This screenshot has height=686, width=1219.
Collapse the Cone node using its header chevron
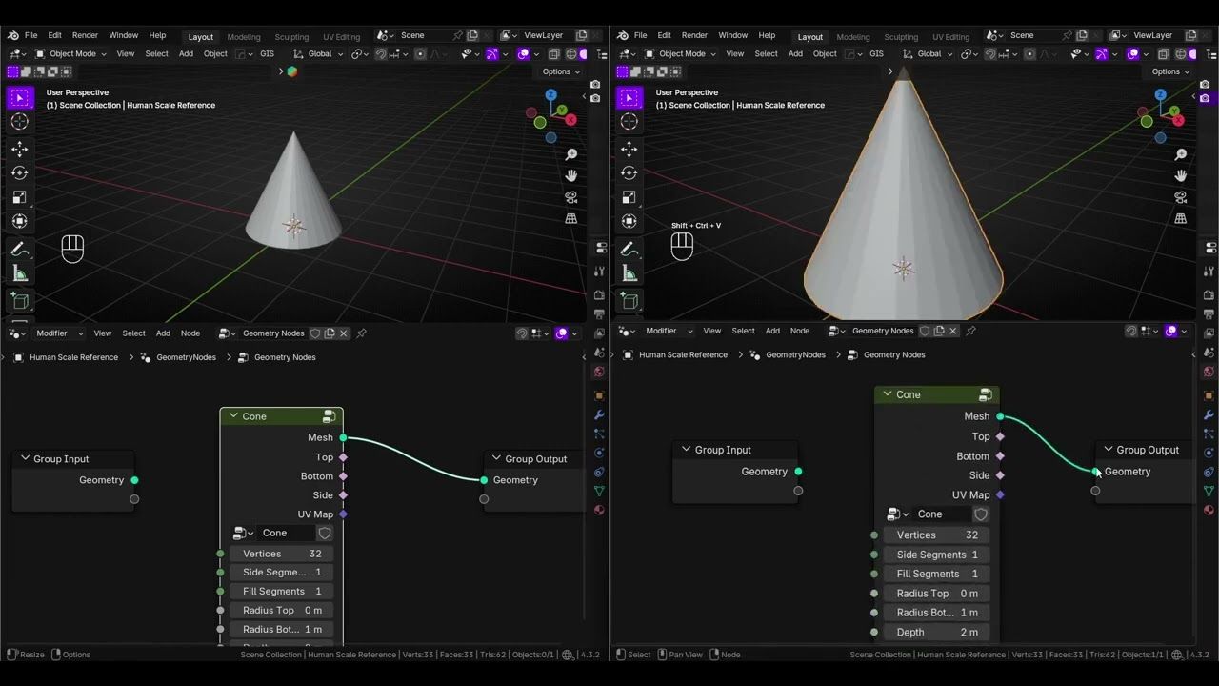coord(233,415)
